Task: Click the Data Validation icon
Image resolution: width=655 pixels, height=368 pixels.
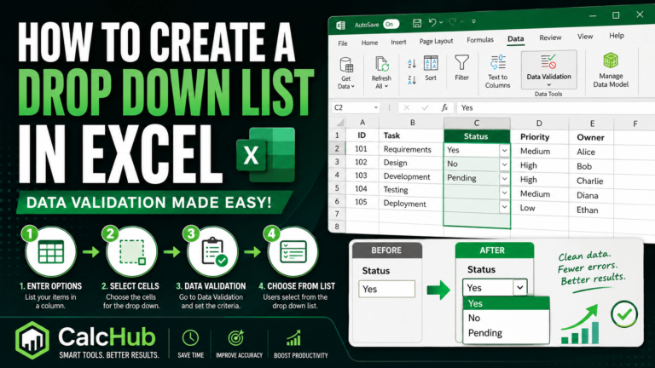Action: coord(548,61)
